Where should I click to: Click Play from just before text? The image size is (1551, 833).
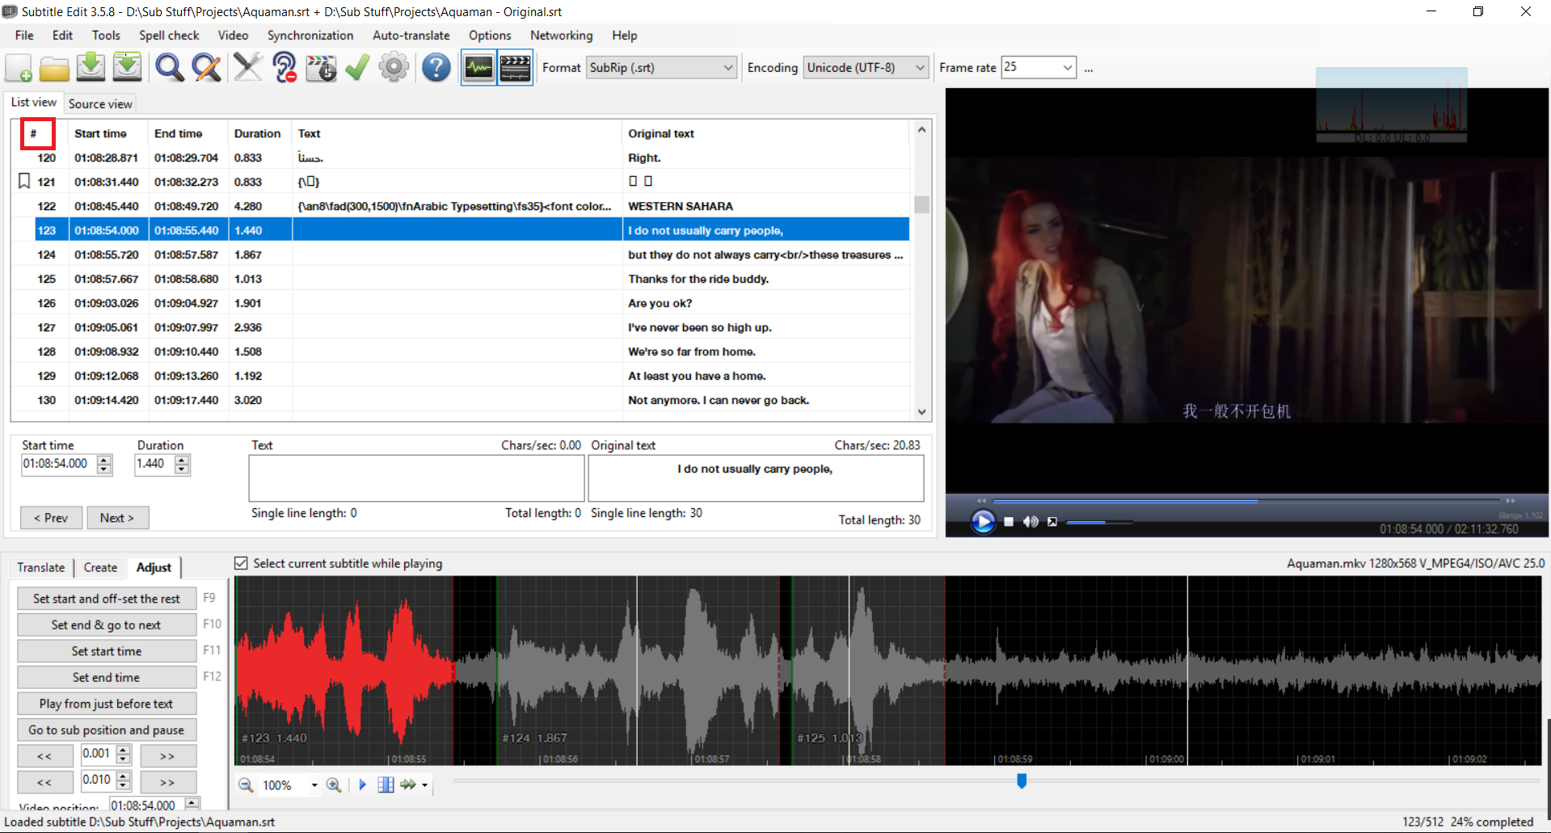(107, 704)
